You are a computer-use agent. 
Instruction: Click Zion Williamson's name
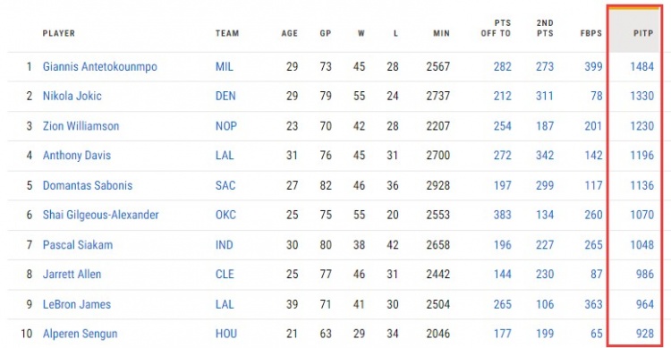[81, 126]
